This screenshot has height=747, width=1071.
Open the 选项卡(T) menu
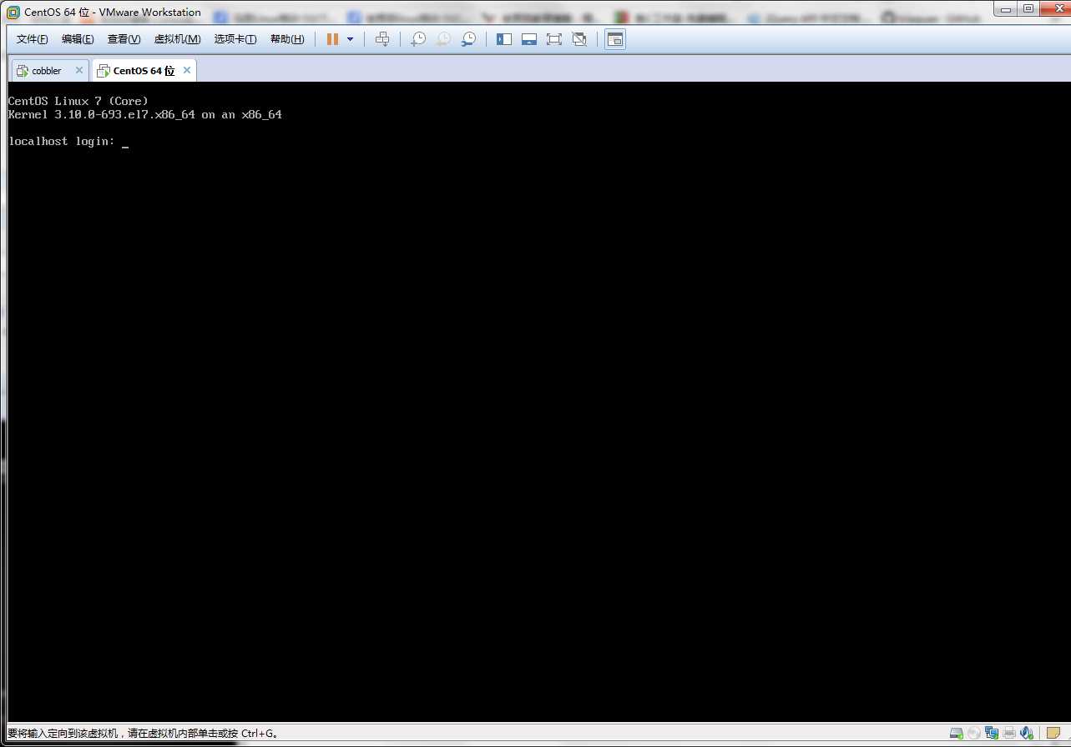[235, 39]
